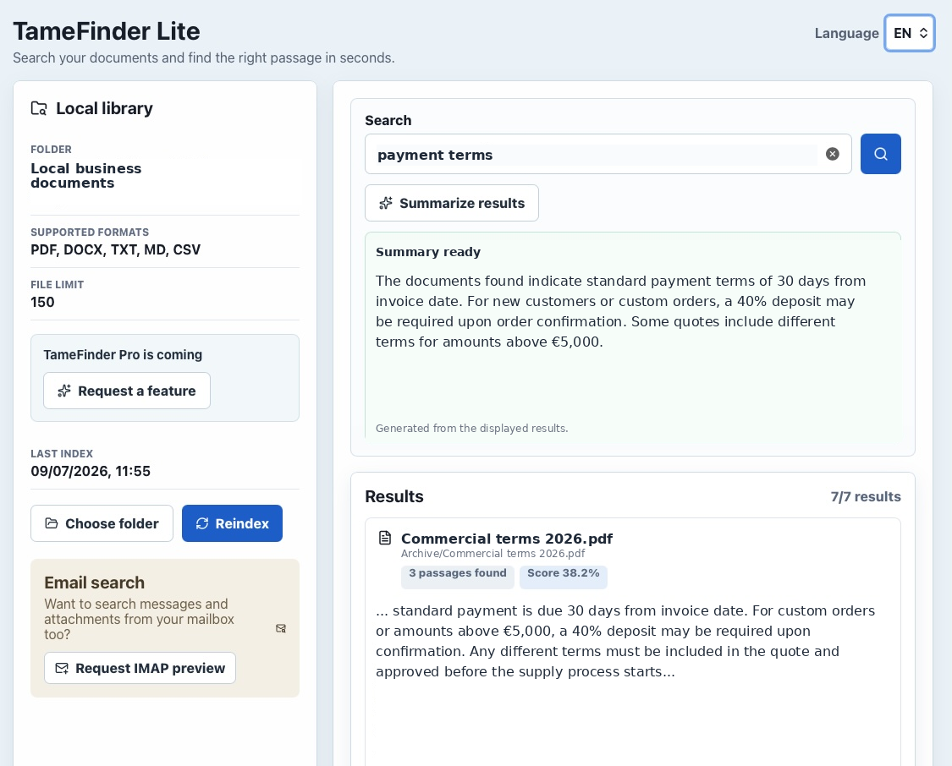
Task: Click the Request a feature button
Action: [127, 391]
